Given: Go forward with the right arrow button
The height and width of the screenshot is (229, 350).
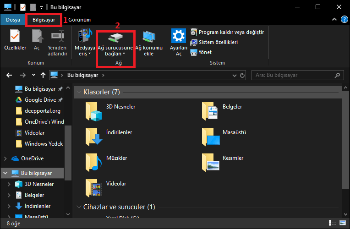Looking at the screenshot, I should tap(23, 75).
